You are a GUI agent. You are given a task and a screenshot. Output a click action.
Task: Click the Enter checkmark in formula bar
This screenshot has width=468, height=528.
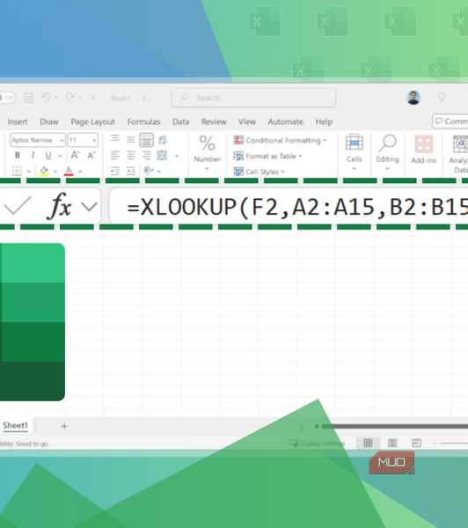pyautogui.click(x=18, y=205)
